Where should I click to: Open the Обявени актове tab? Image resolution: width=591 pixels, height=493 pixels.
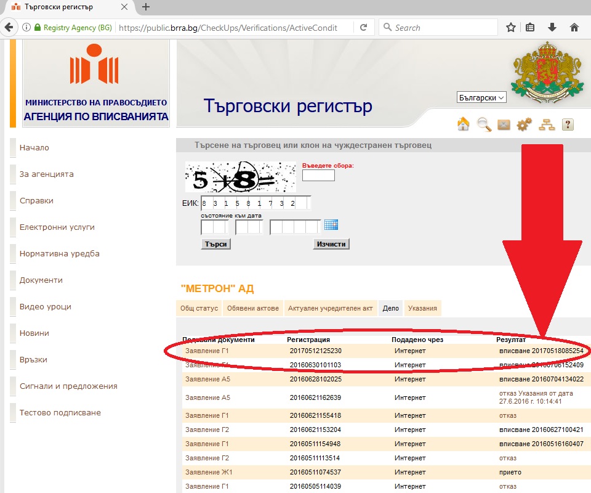253,308
